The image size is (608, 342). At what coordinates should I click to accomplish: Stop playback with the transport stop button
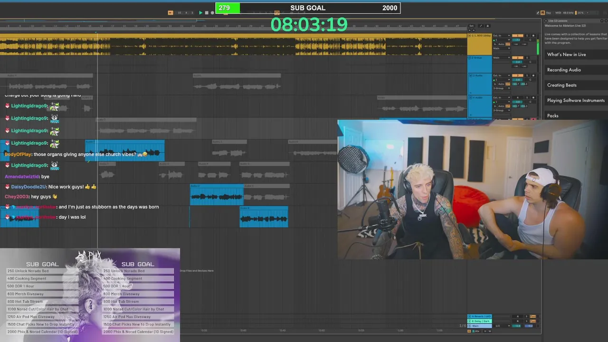tap(206, 13)
